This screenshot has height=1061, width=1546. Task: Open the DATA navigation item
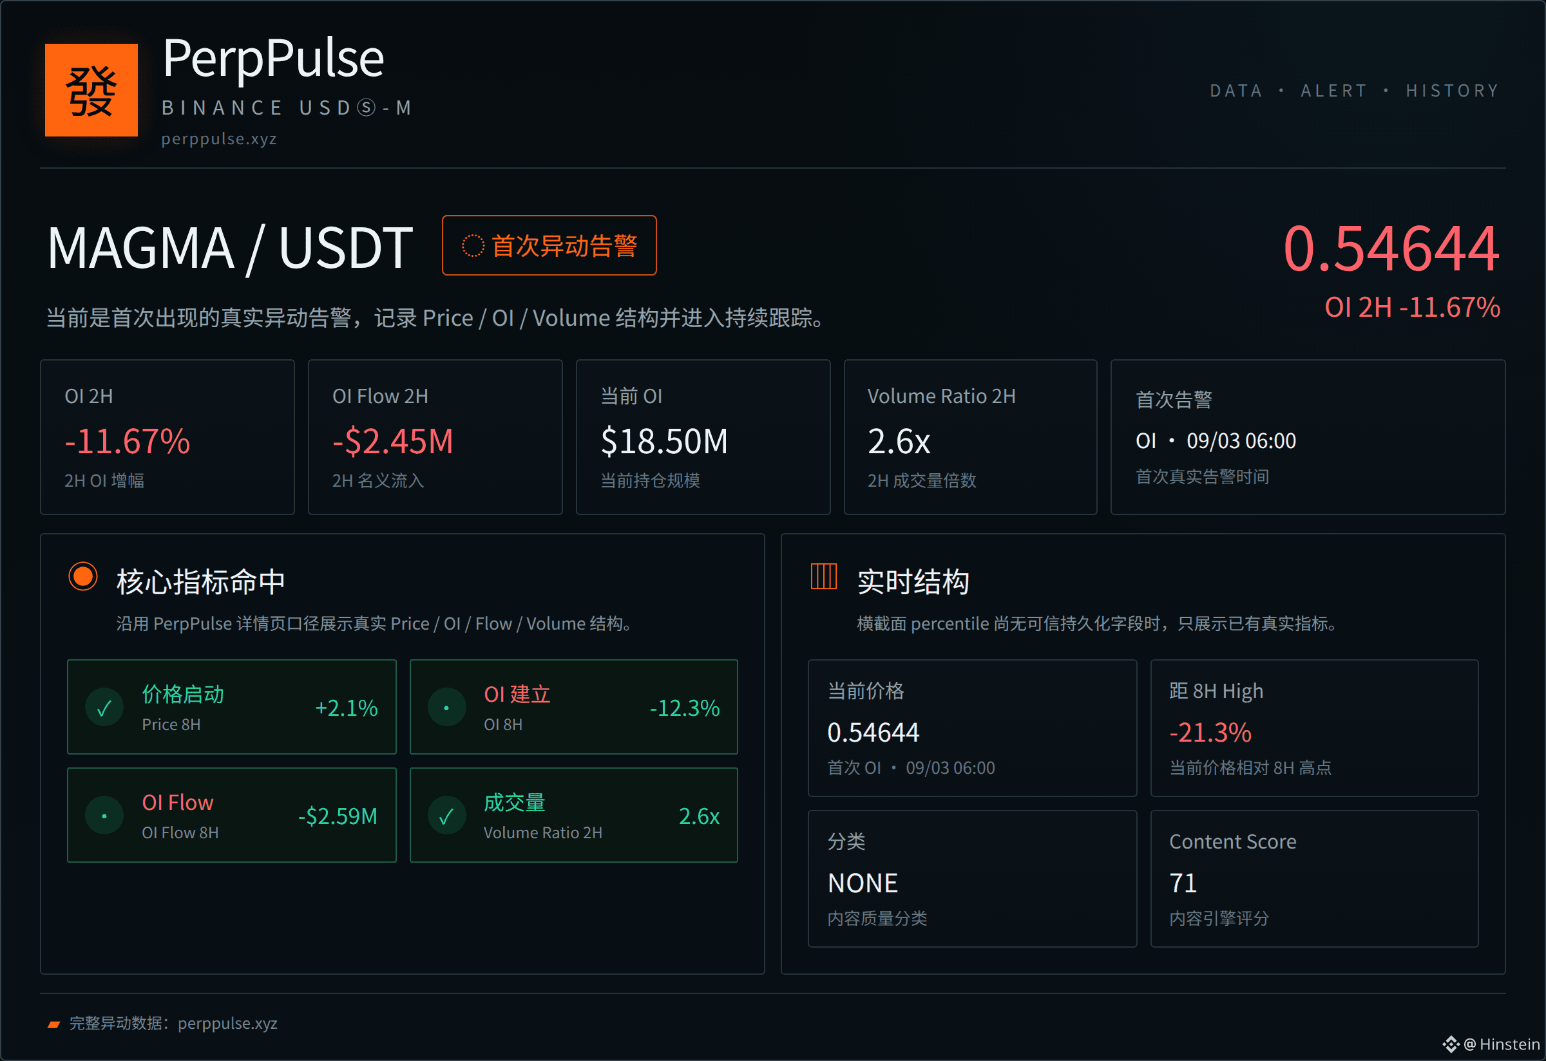click(1236, 90)
